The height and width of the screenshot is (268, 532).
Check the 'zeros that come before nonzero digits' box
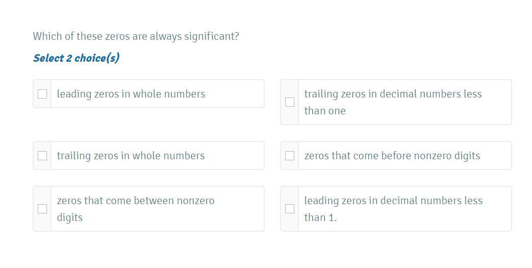[x=290, y=156]
